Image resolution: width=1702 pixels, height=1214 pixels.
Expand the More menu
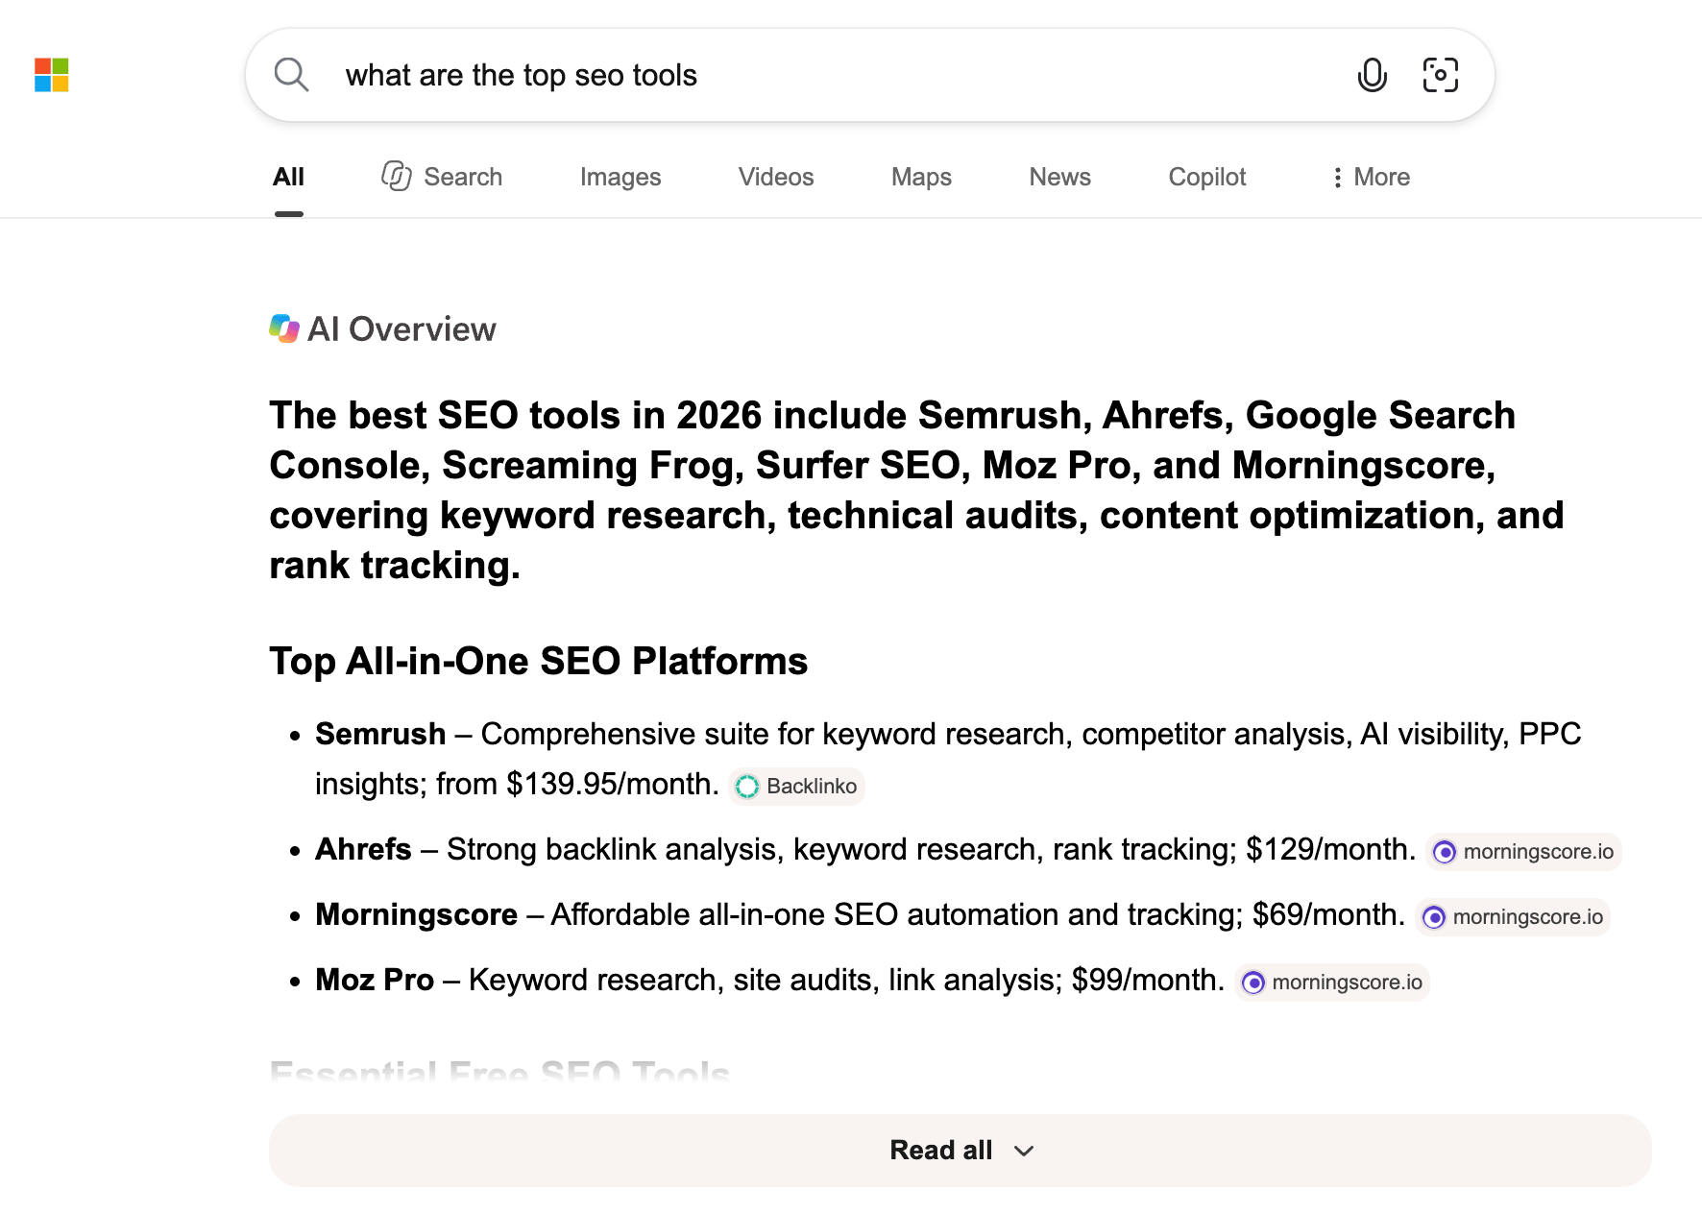pyautogui.click(x=1371, y=177)
